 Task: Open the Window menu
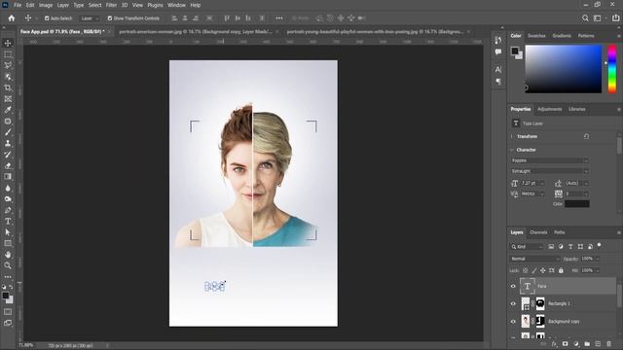[x=176, y=5]
